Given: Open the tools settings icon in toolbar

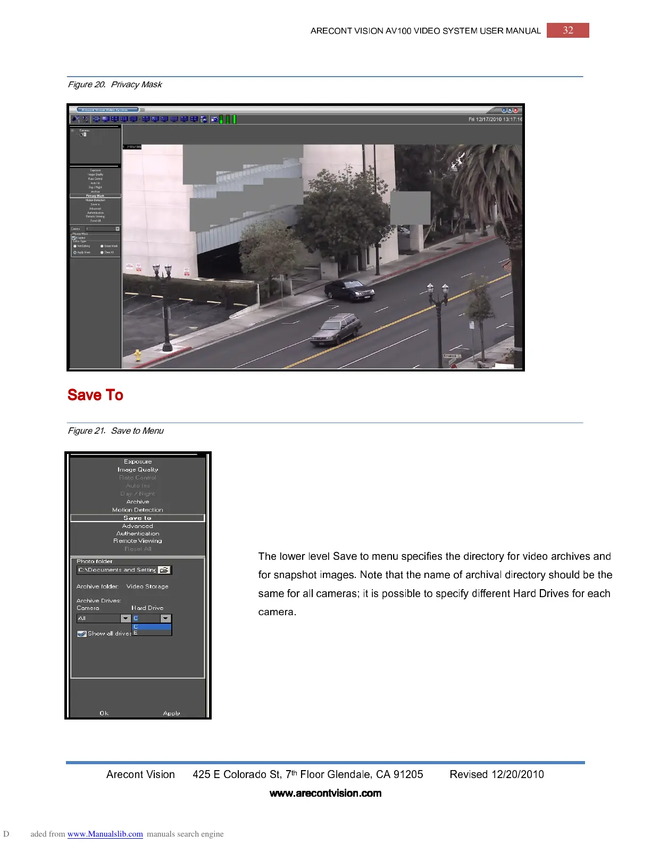Looking at the screenshot, I should [x=85, y=119].
